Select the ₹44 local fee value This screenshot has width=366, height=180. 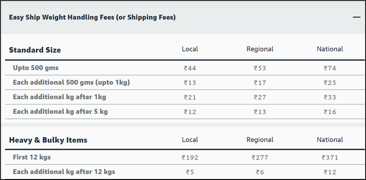[190, 68]
